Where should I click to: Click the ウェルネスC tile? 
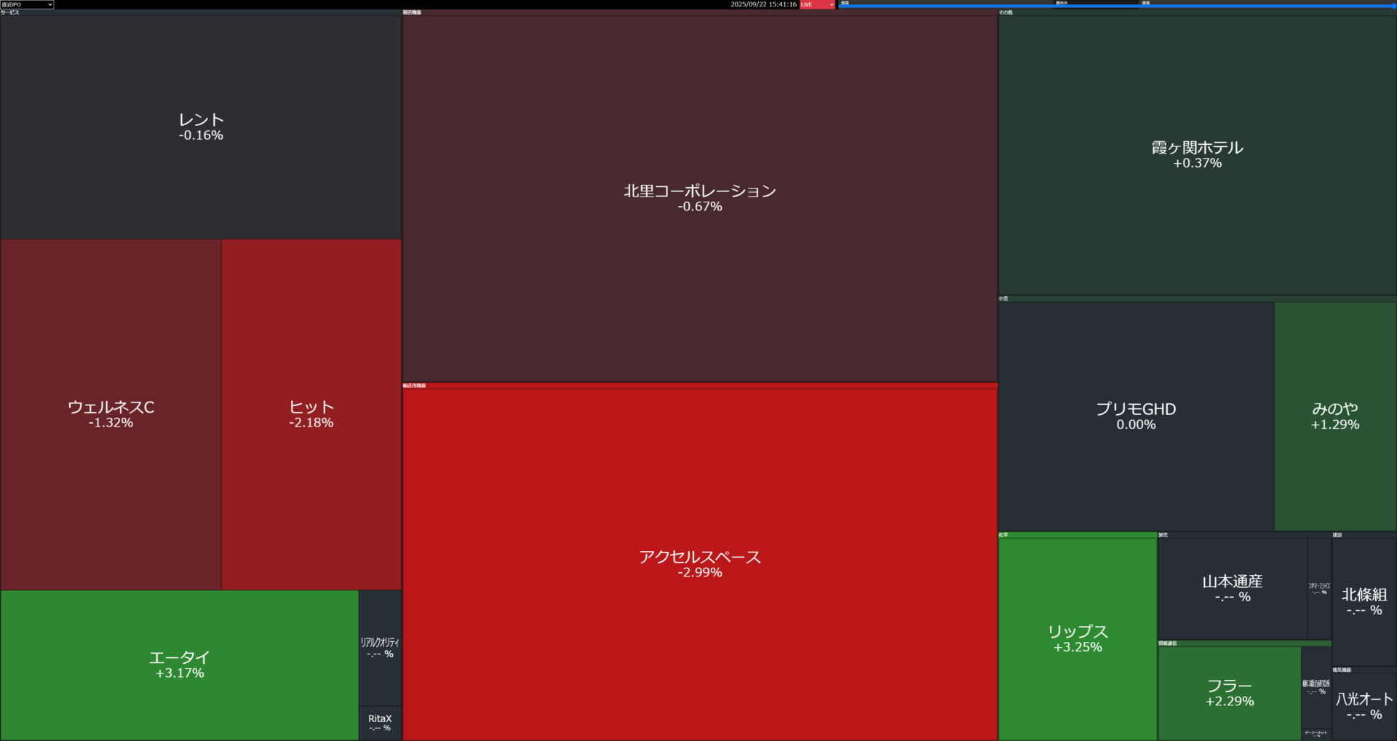pyautogui.click(x=111, y=414)
